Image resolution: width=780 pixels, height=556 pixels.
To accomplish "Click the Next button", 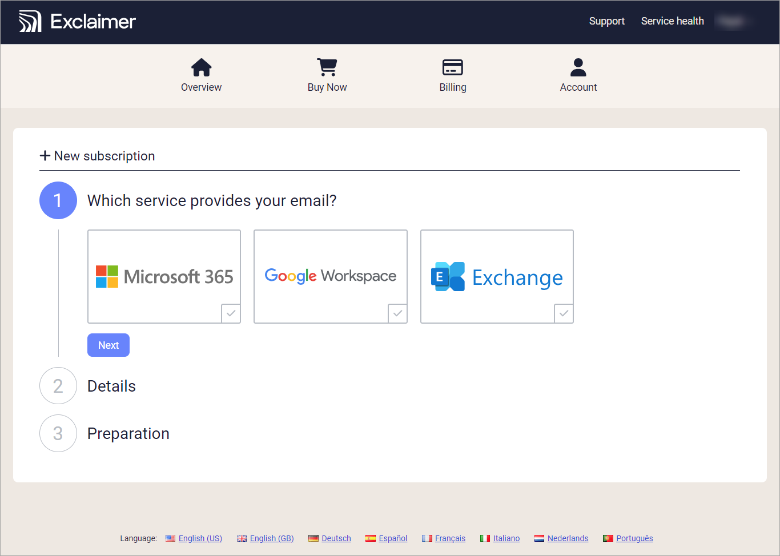I will click(108, 345).
